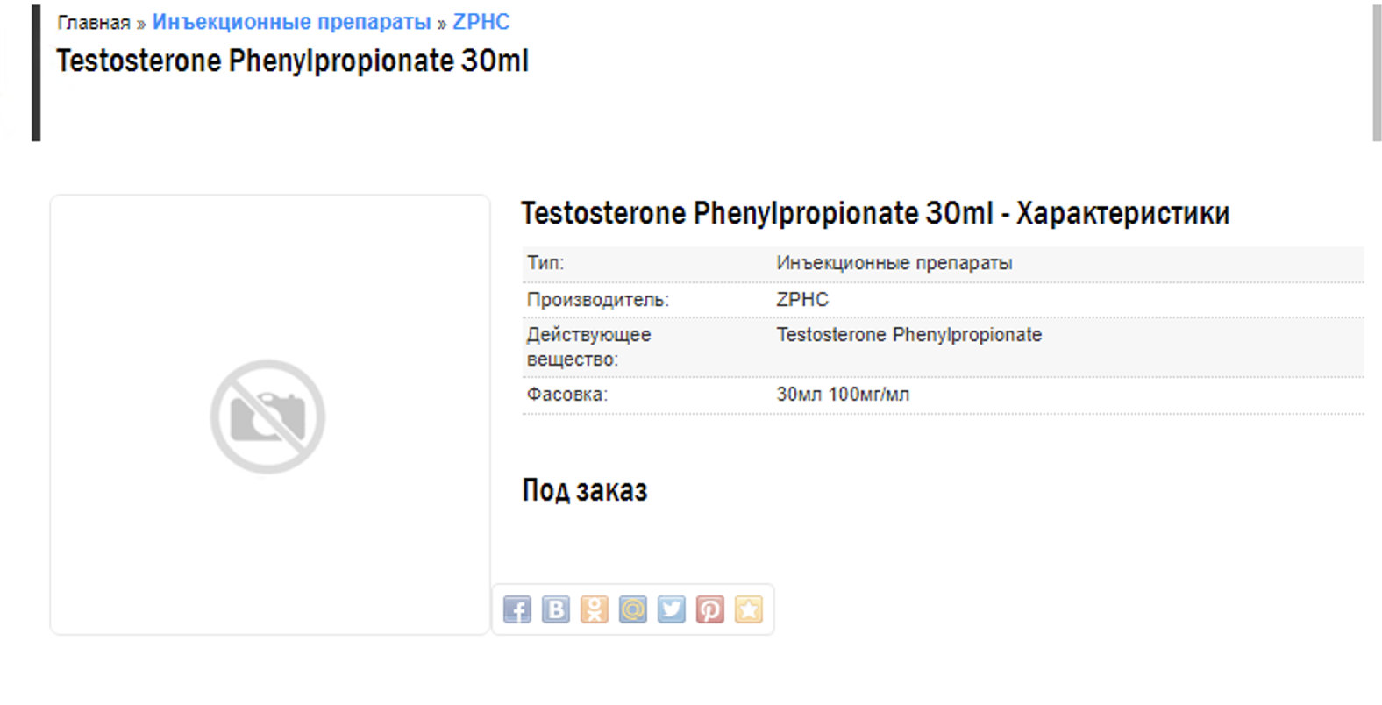Share through the Mail.ru @ icon
1382x705 pixels.
tap(633, 609)
